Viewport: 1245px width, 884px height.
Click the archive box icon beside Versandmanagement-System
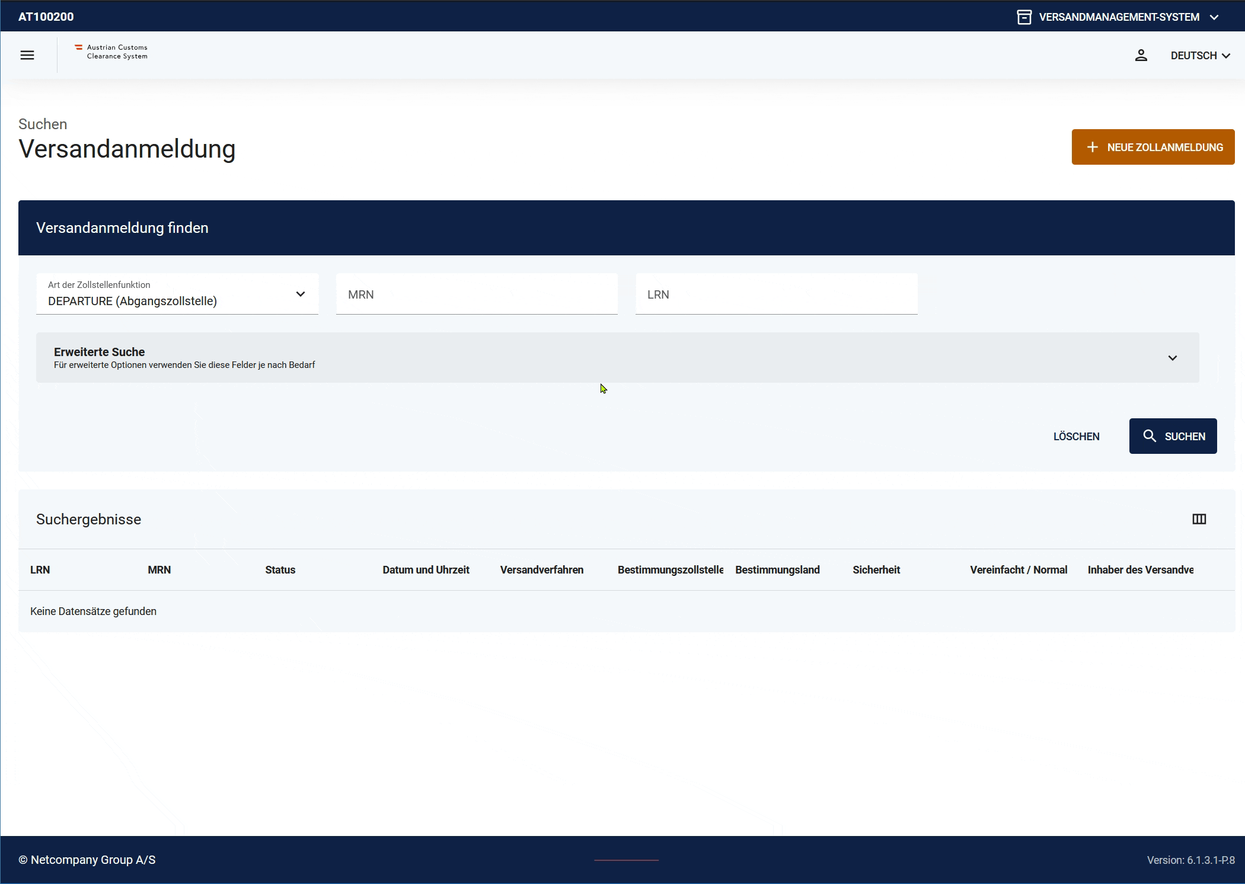click(x=1024, y=17)
